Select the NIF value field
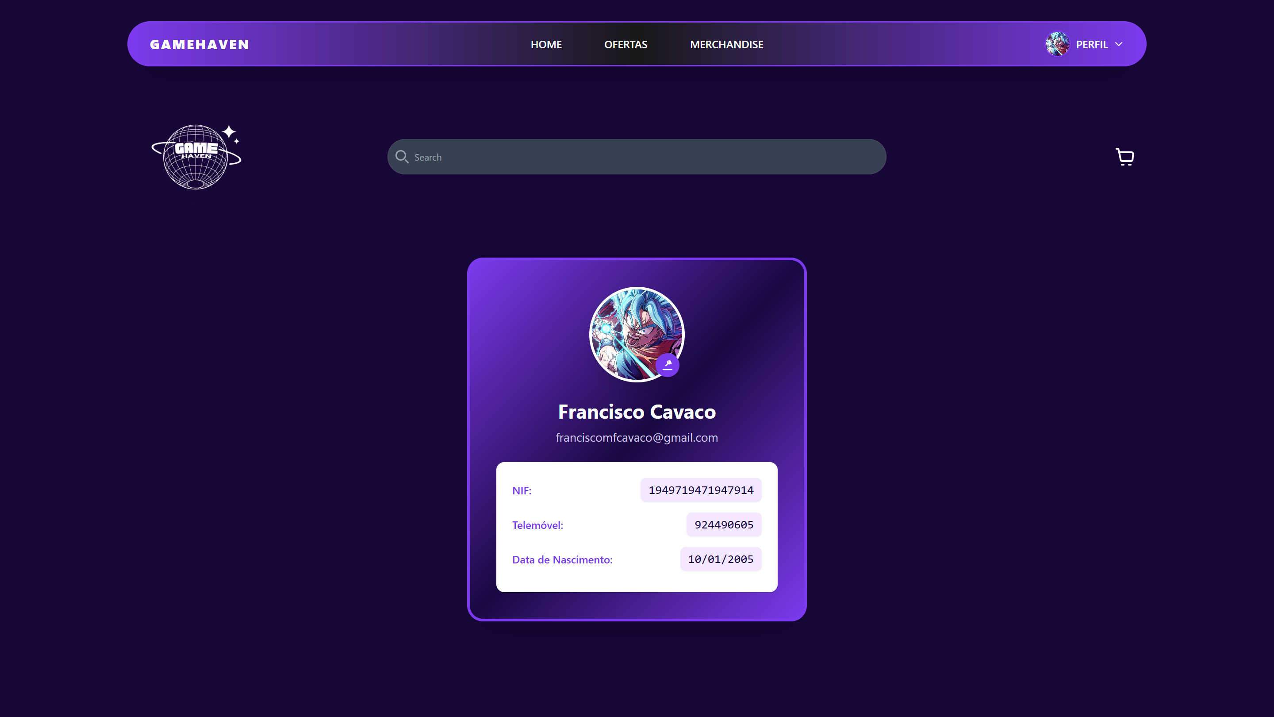 coord(701,490)
